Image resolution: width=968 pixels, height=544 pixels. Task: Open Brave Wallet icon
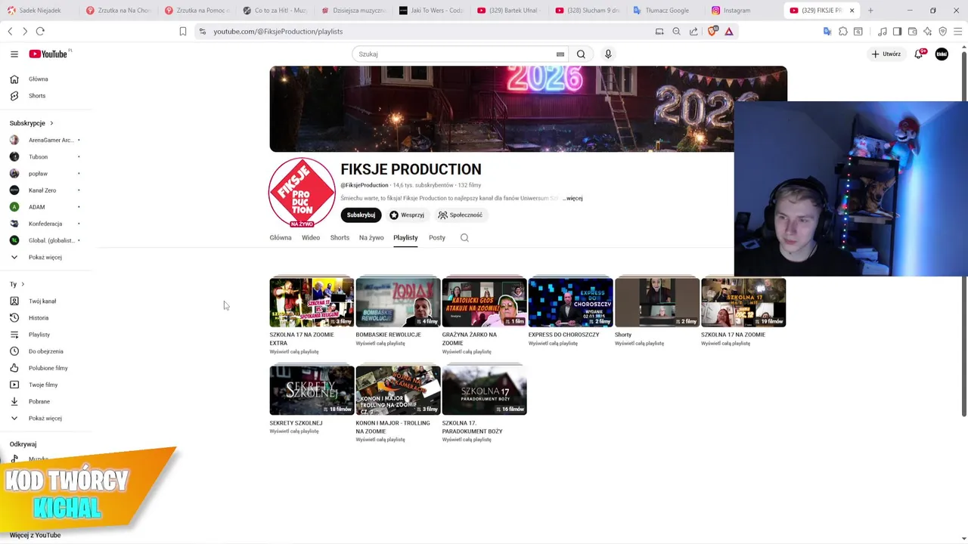pos(912,31)
